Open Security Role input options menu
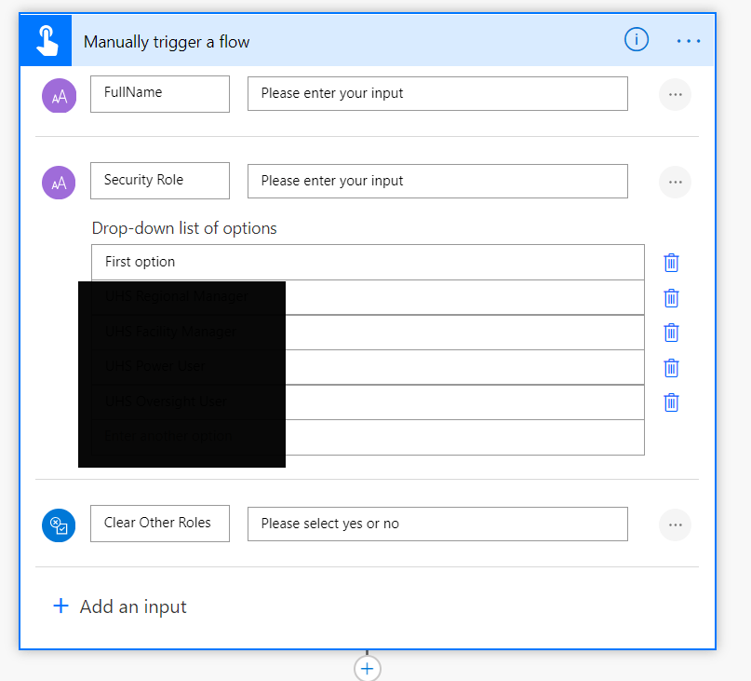 [675, 182]
